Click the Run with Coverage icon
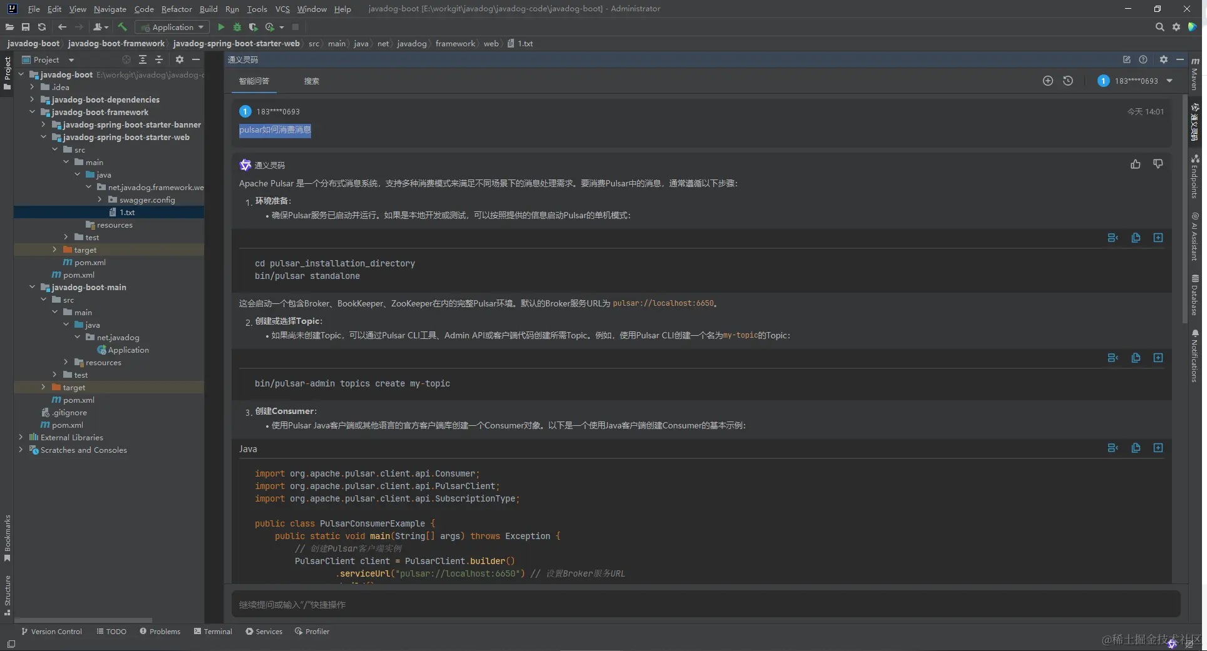This screenshot has height=651, width=1207. [253, 27]
